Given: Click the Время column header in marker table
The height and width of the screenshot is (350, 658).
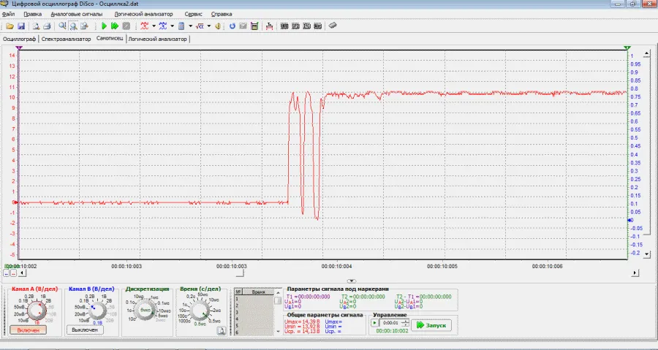Looking at the screenshot, I should click(x=258, y=292).
